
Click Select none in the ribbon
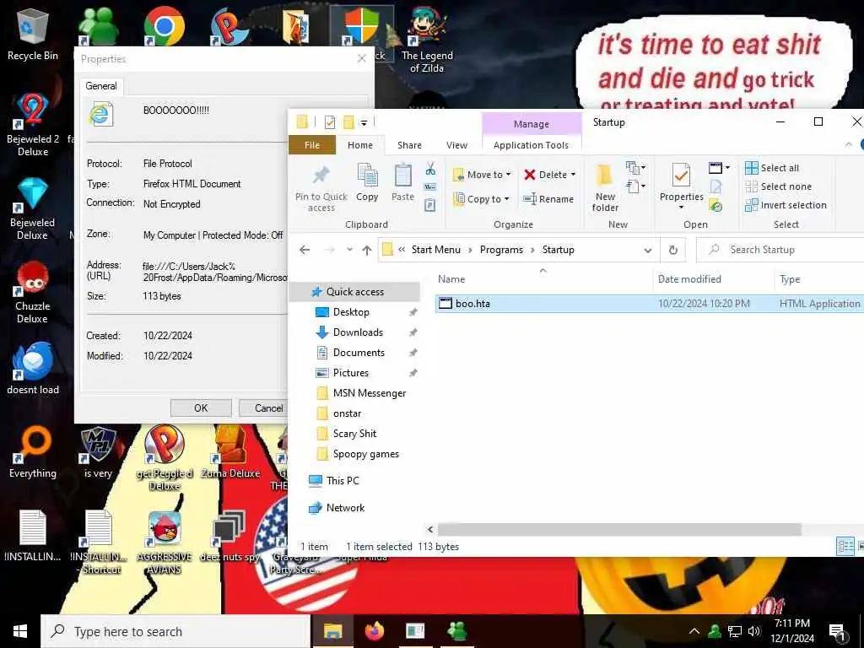coord(778,186)
